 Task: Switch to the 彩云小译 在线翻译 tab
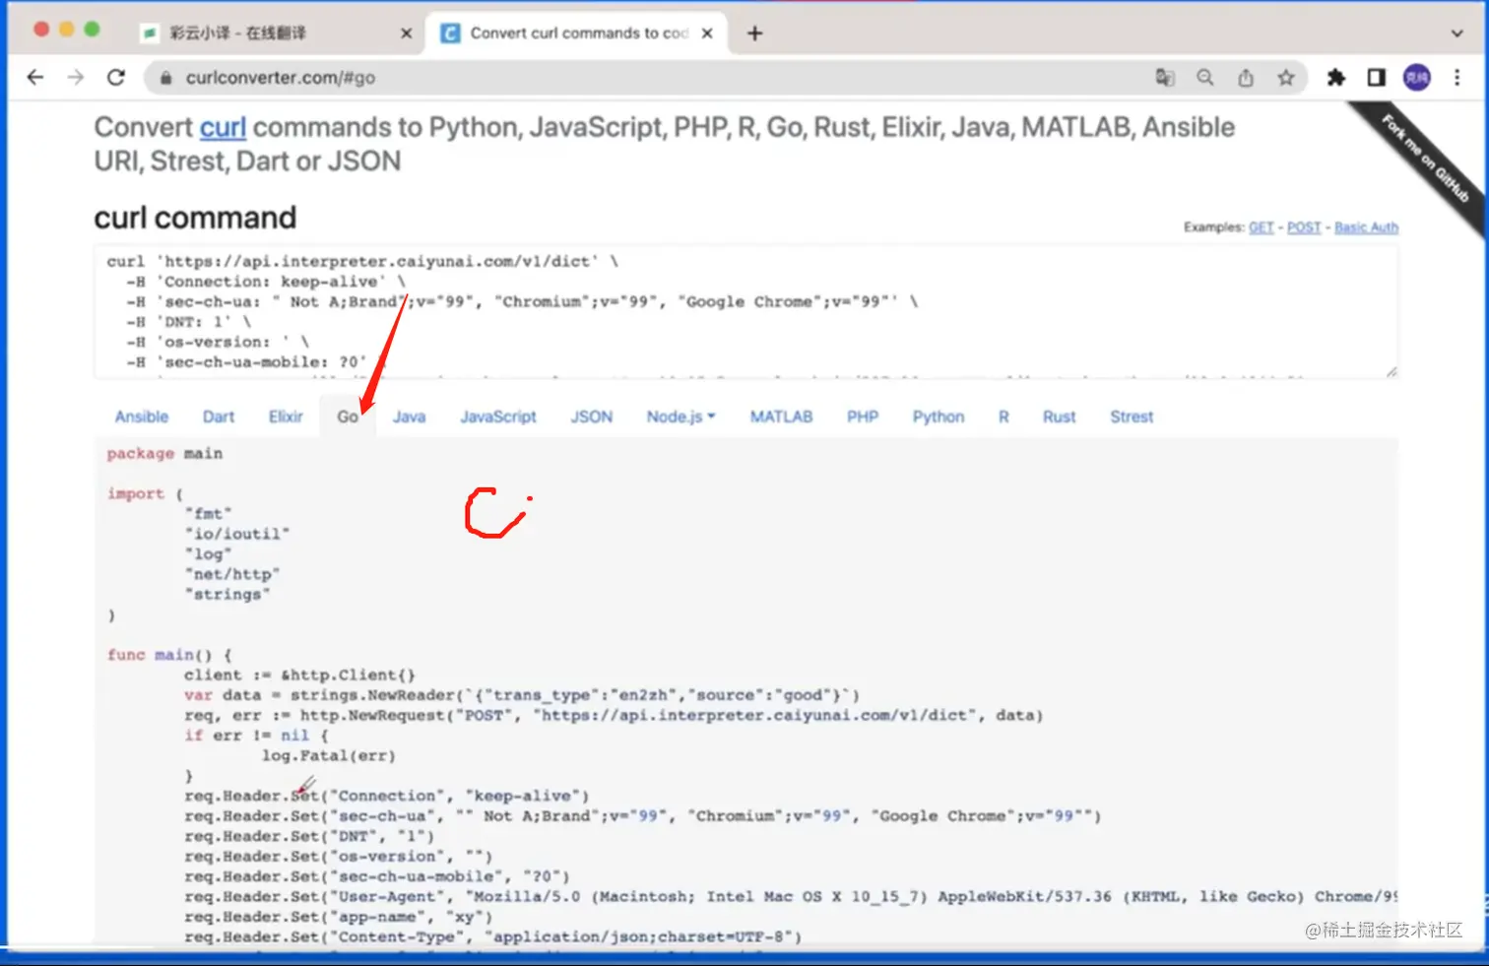coord(276,33)
